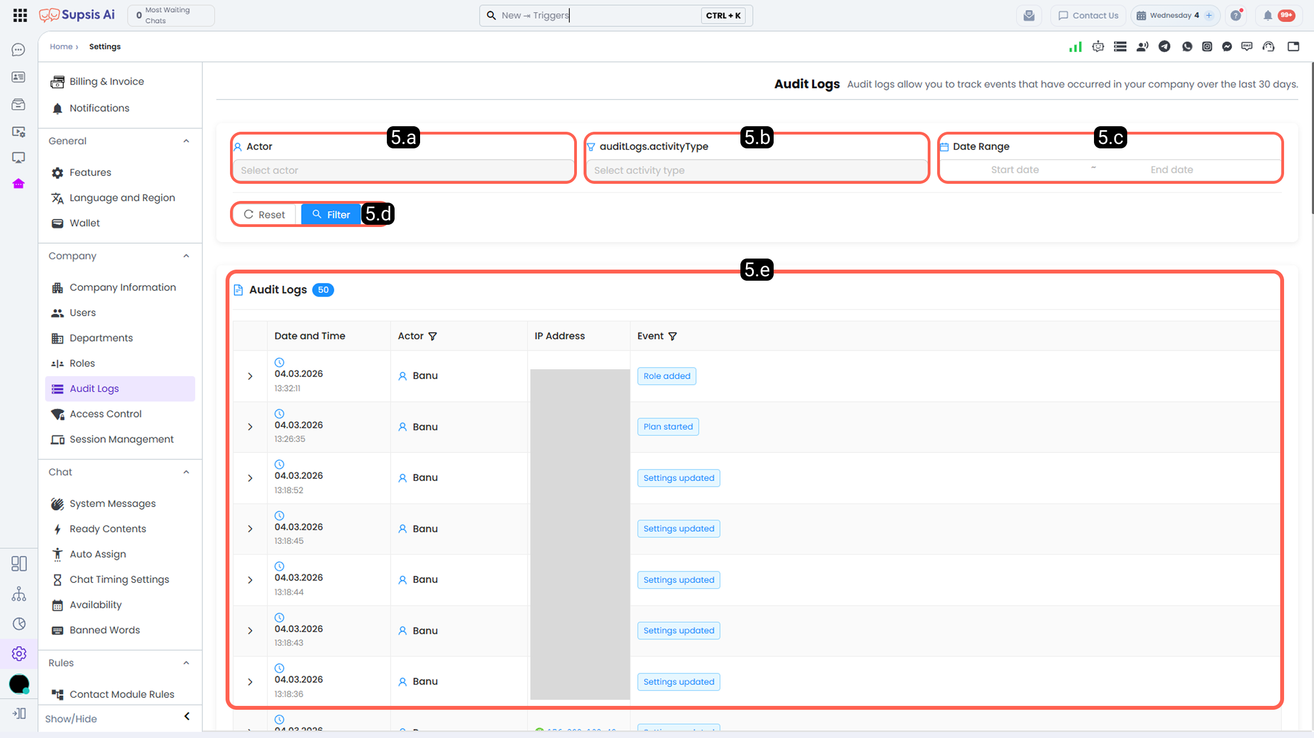This screenshot has width=1314, height=738.
Task: Open the Select activity type dropdown
Action: click(756, 171)
